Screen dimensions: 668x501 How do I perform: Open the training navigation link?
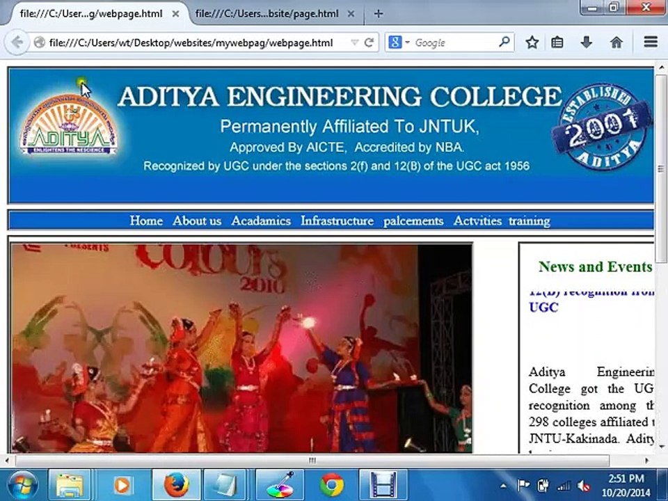pyautogui.click(x=530, y=221)
